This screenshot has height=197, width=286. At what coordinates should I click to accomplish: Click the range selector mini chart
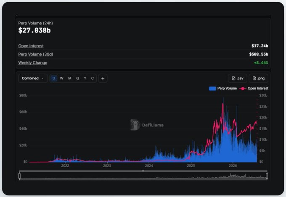[x=143, y=176]
